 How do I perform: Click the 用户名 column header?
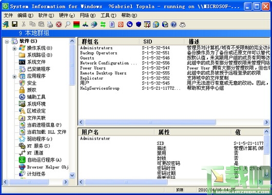click(116, 132)
